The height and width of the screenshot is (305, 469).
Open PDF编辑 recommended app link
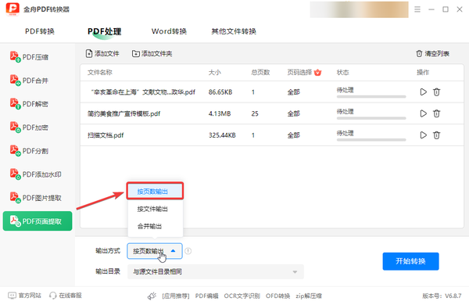206,296
